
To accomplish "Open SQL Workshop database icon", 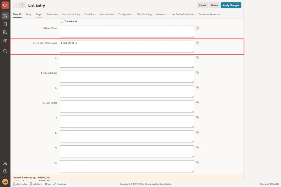I will tap(5, 24).
